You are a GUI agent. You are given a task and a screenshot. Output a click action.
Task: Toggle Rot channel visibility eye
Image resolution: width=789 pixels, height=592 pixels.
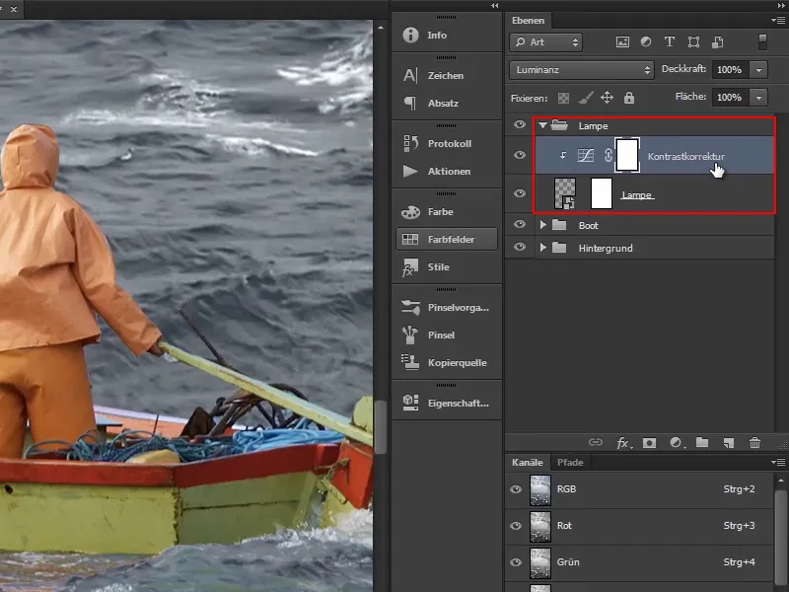pos(516,526)
